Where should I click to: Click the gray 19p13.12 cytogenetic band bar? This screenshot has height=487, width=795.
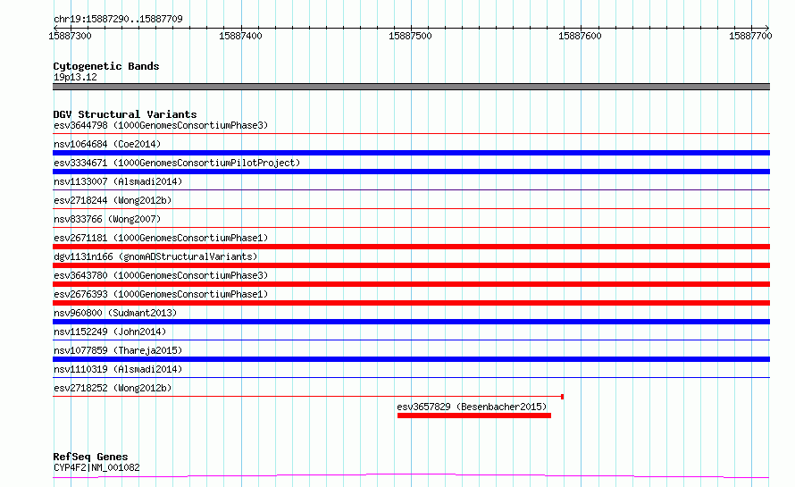[x=411, y=87]
